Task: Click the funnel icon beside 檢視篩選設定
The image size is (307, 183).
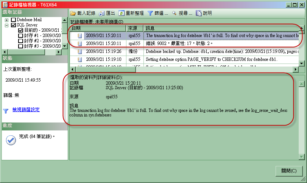Action: tap(6, 111)
